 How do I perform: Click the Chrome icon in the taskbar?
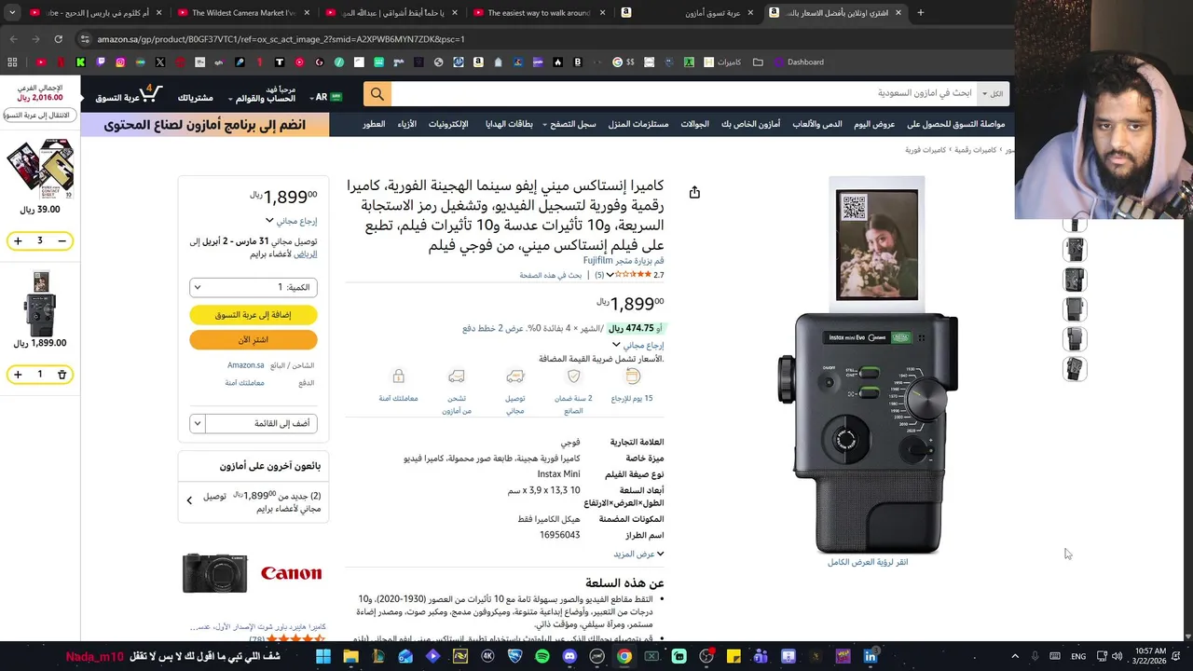[x=624, y=656]
